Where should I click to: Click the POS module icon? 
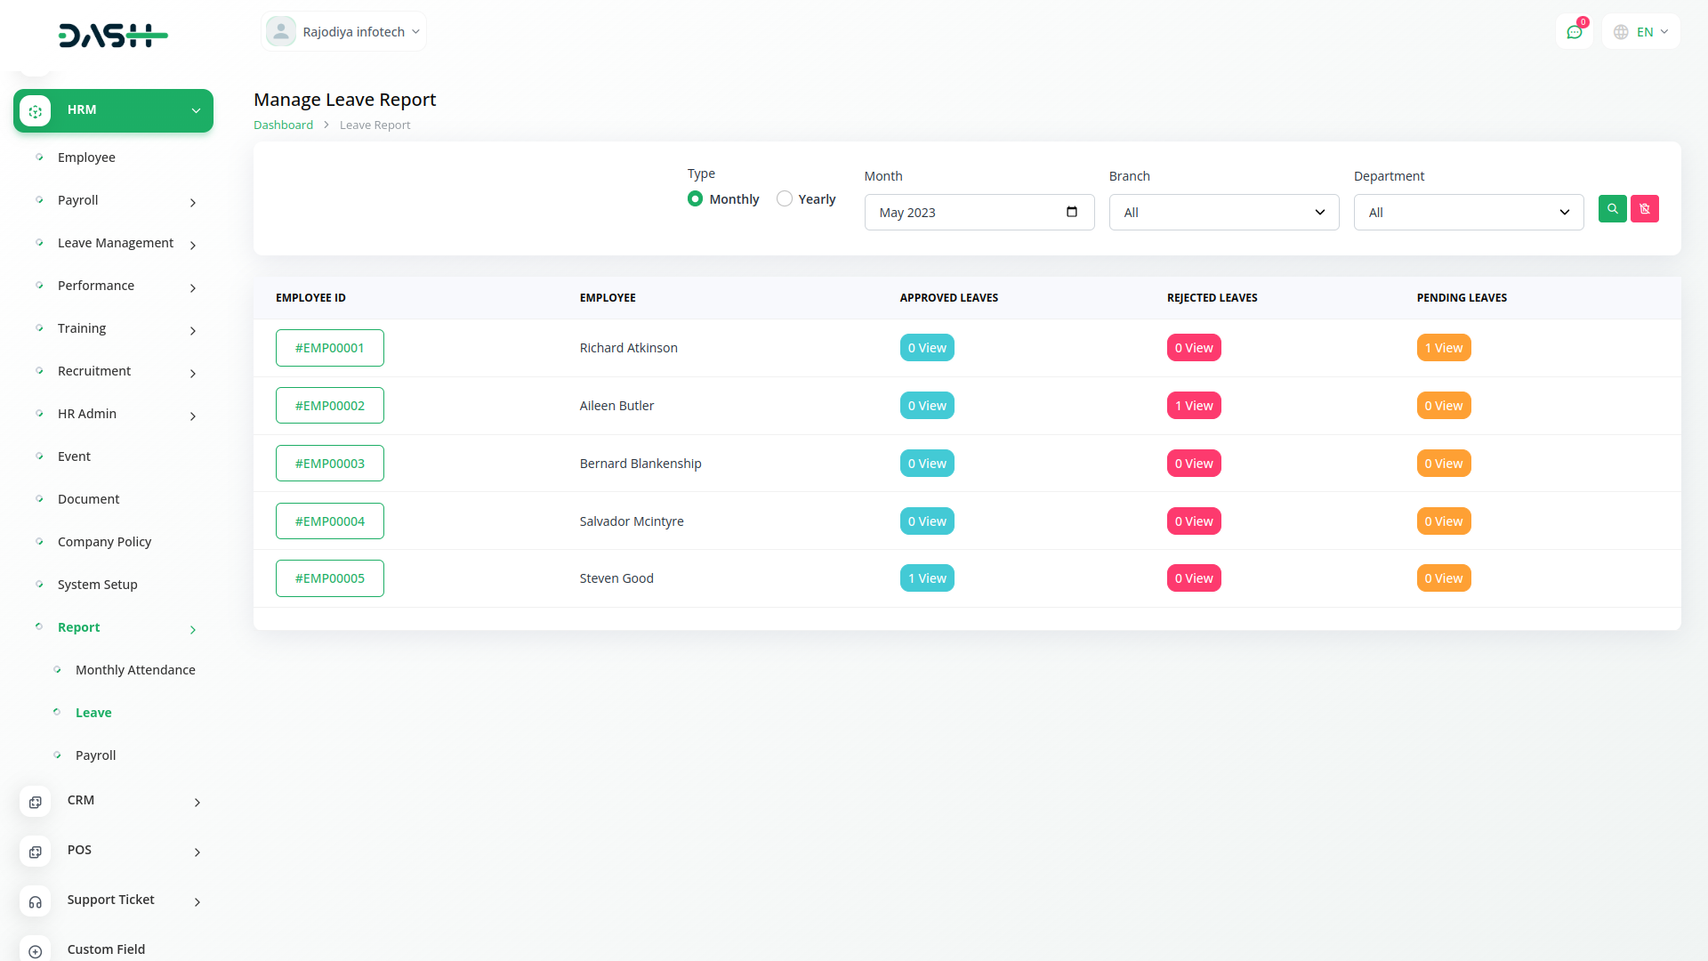[x=36, y=852]
